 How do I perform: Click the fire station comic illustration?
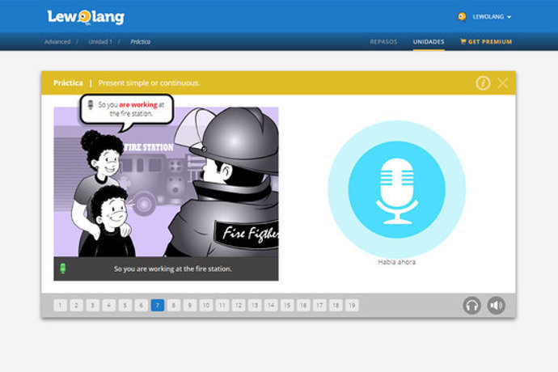(x=167, y=182)
